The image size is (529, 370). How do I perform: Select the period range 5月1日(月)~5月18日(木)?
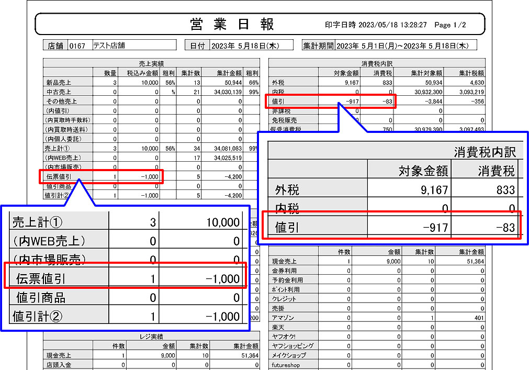(x=402, y=46)
